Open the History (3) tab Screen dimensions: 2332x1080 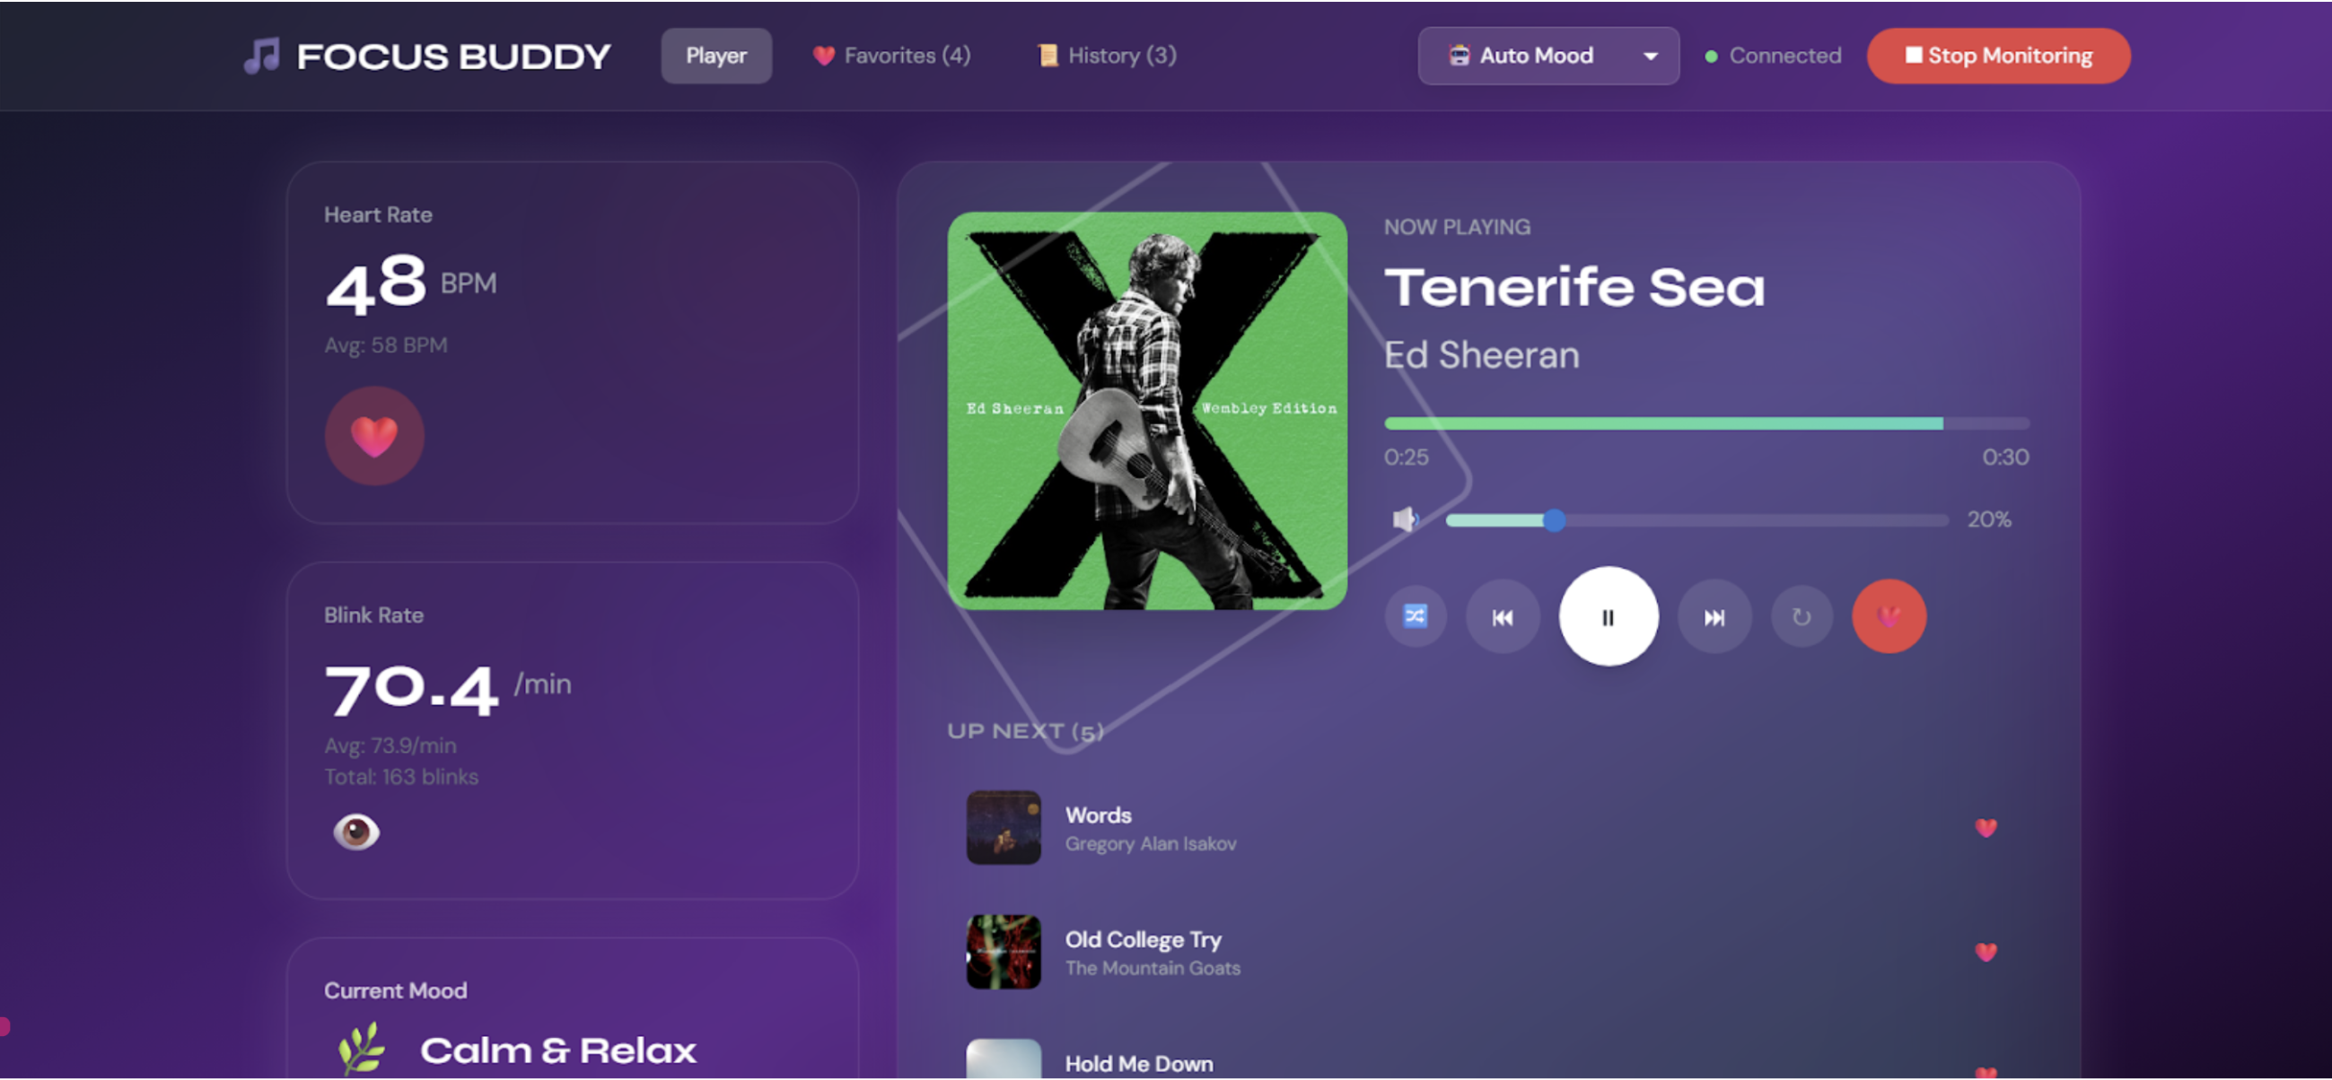[x=1106, y=57]
